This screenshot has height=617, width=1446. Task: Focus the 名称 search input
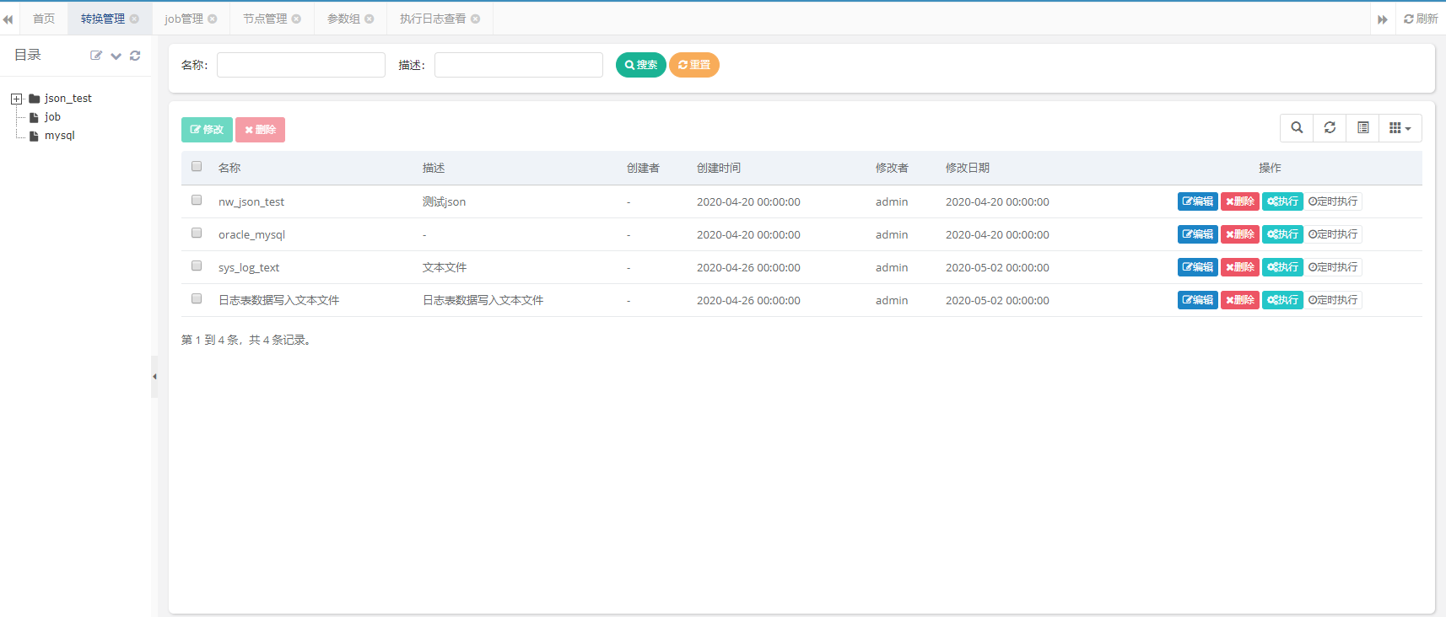point(301,65)
